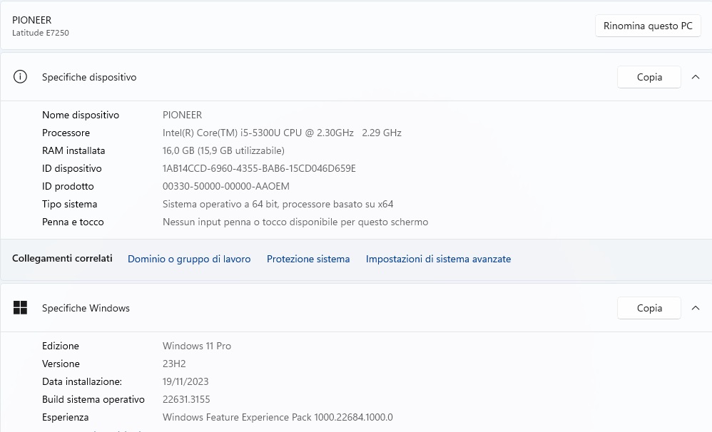Collapse the Specifiche Windows section chevron
This screenshot has width=712, height=432.
pyautogui.click(x=695, y=308)
